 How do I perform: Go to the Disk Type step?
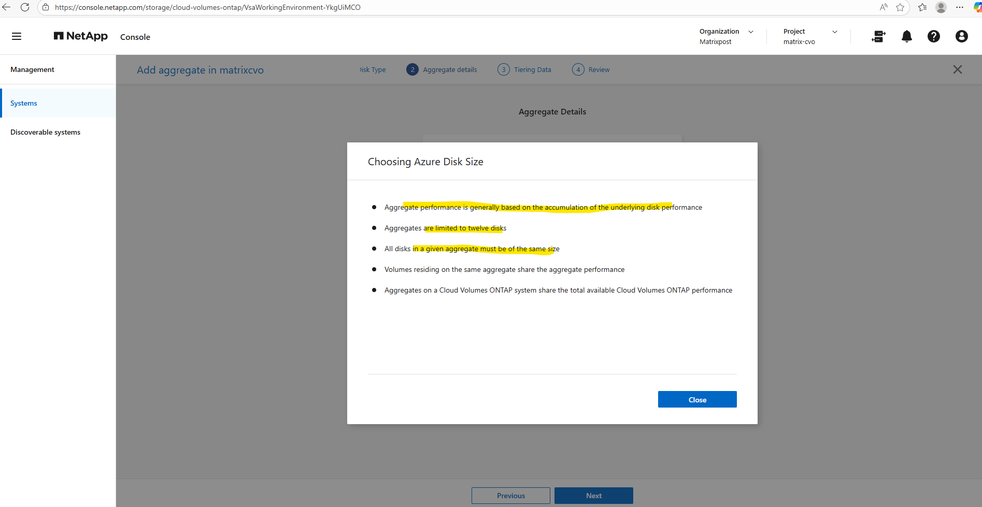(x=373, y=69)
